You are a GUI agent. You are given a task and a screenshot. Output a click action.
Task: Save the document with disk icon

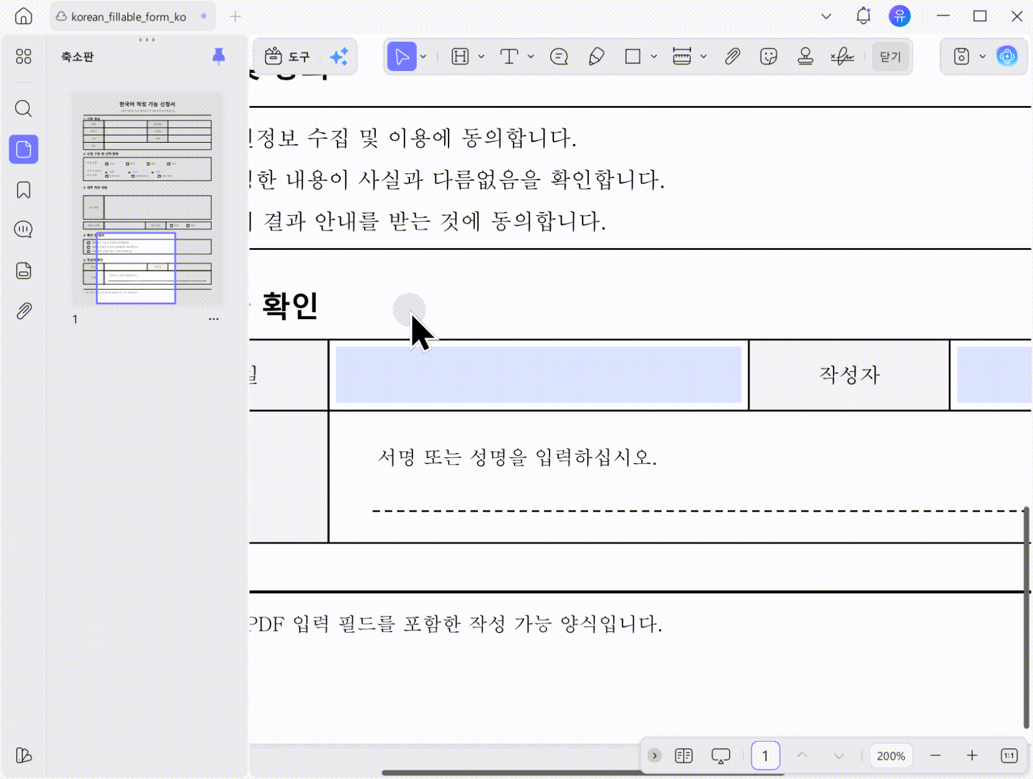(x=961, y=57)
